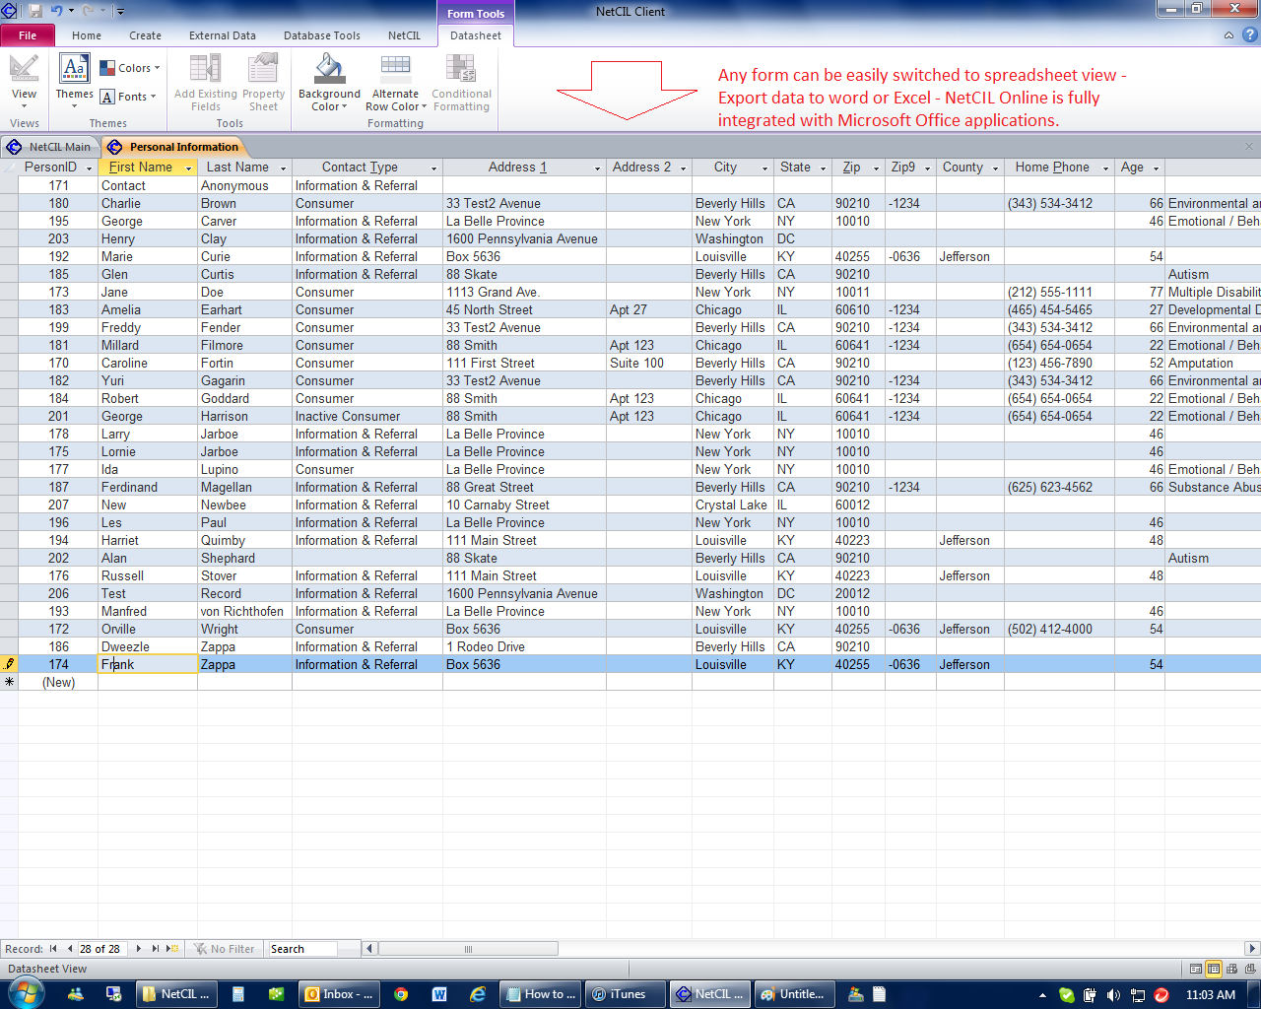Click the No Filter button
Viewport: 1261px width, 1009px height.
click(x=225, y=948)
